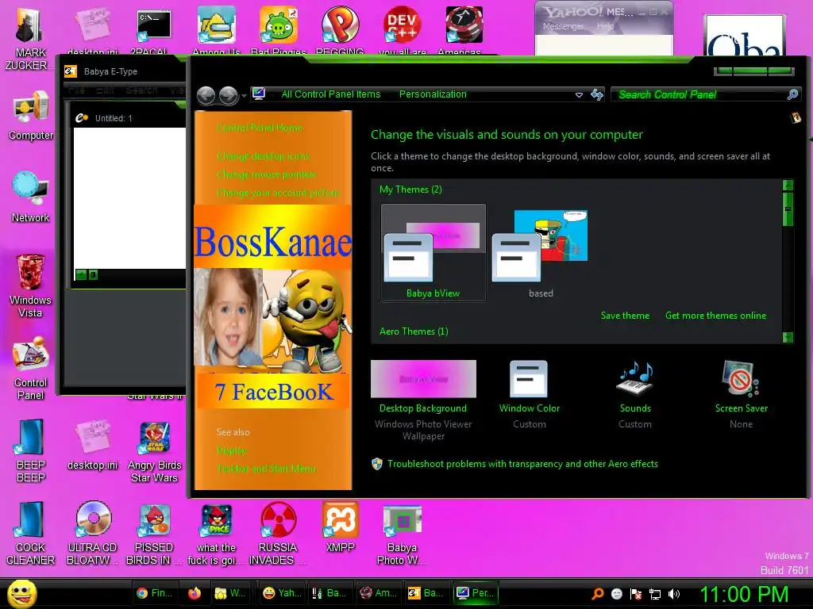Click the Personalization breadcrumb segment
Screen dimensions: 813x609
[433, 94]
